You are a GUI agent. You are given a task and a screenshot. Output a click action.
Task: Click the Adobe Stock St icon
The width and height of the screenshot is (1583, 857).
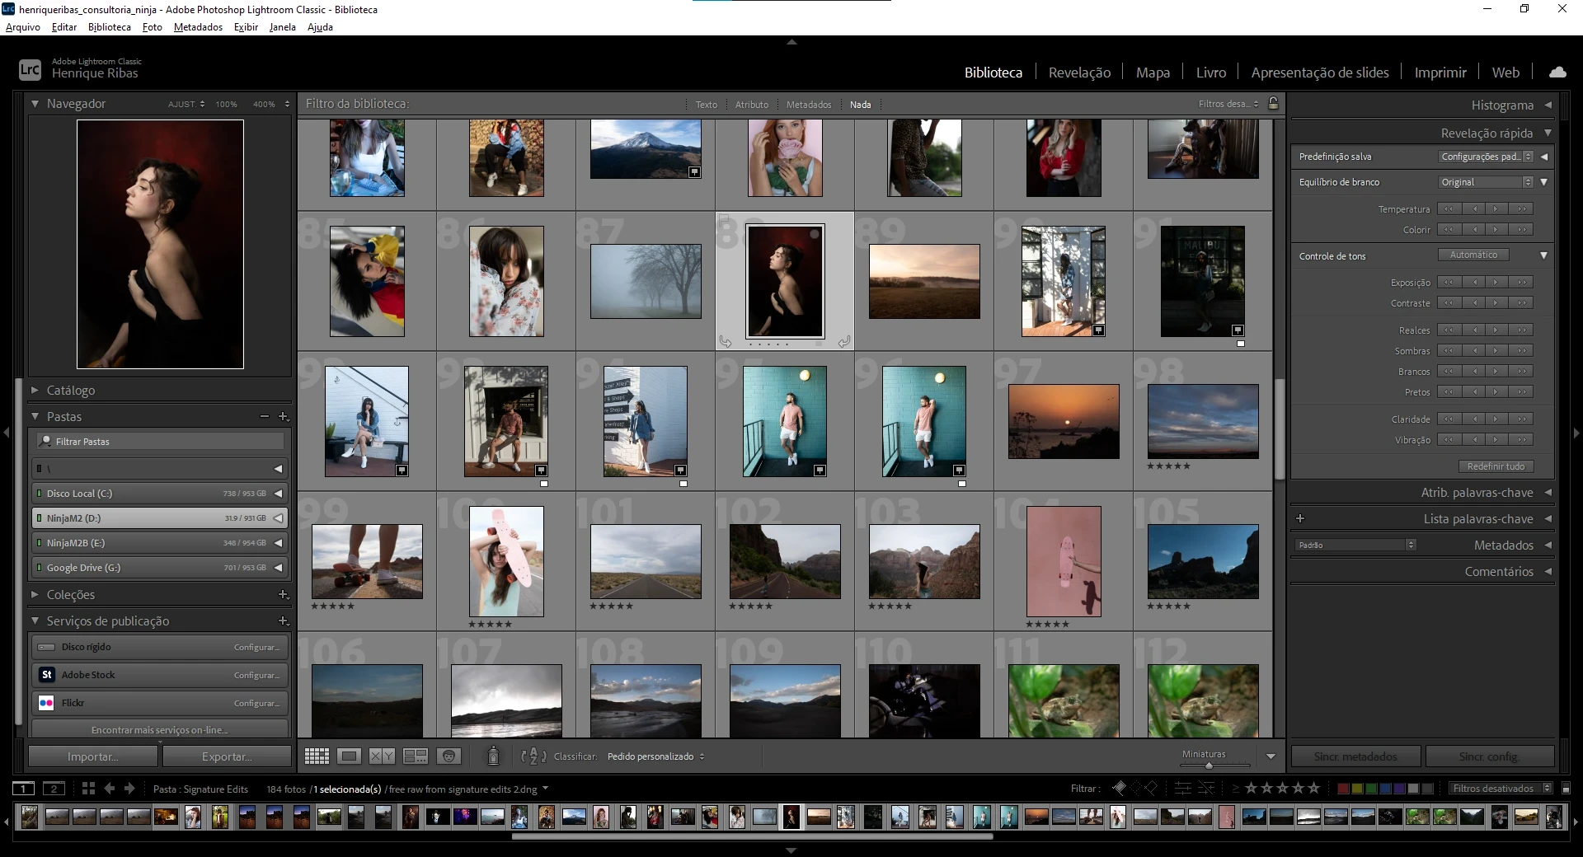click(47, 675)
